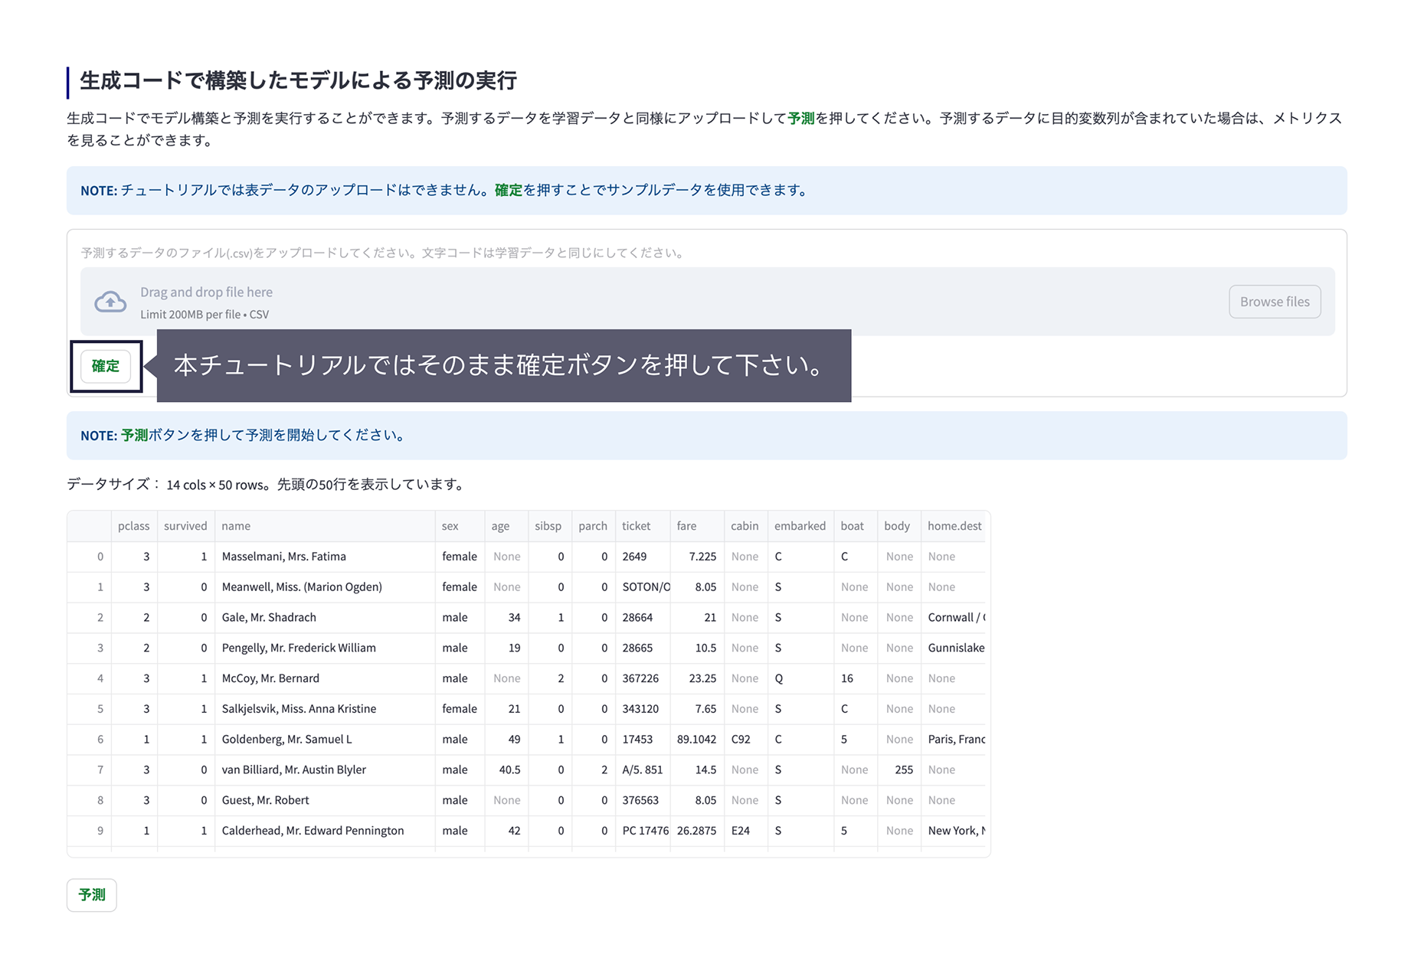Click the row index 9 cell
Screen dimensions: 1414x980
click(x=90, y=831)
